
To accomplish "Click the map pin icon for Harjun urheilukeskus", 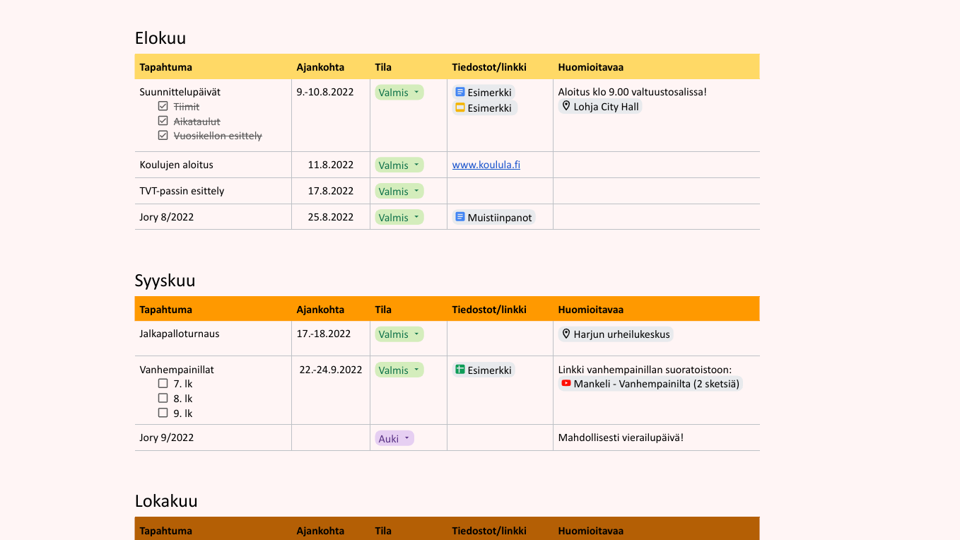I will point(566,334).
